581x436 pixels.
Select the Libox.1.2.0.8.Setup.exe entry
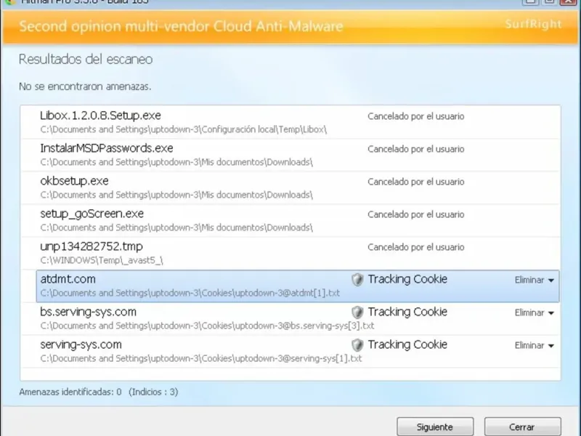(290, 122)
